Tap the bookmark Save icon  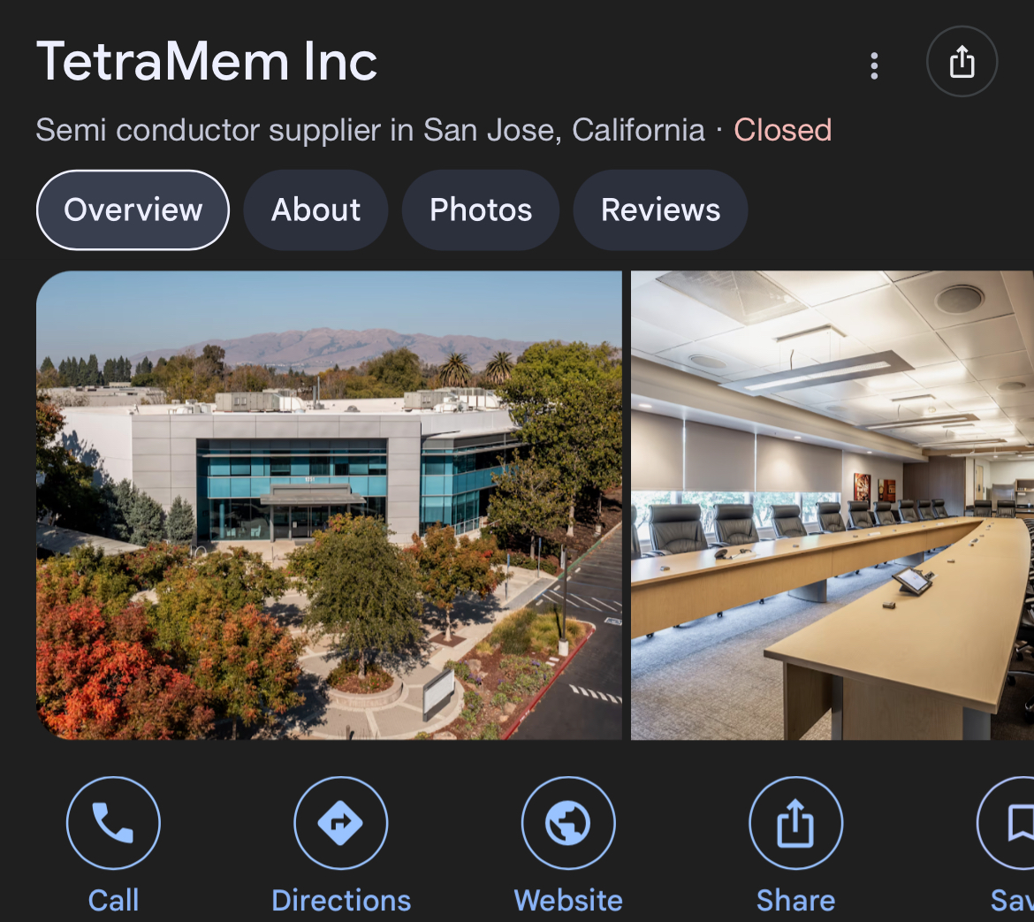(1007, 823)
